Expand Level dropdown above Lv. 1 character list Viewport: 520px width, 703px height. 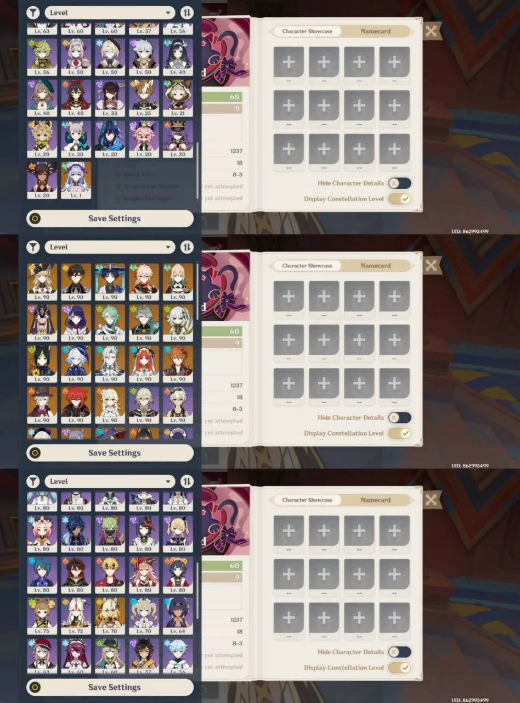pyautogui.click(x=110, y=13)
